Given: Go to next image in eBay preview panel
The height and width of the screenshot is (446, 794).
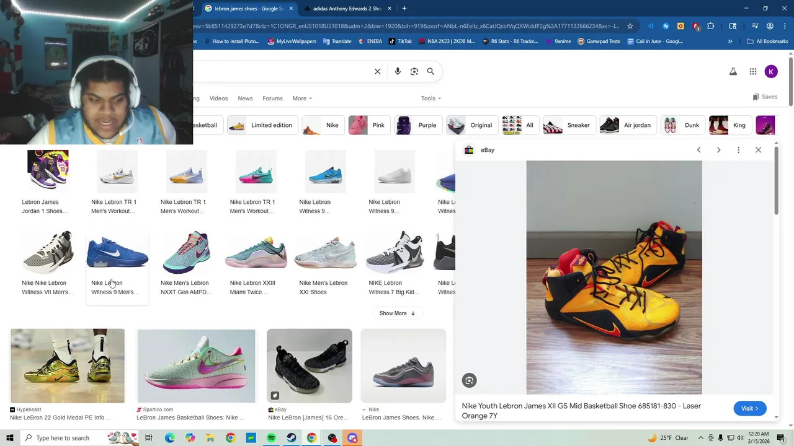Looking at the screenshot, I should pyautogui.click(x=718, y=150).
